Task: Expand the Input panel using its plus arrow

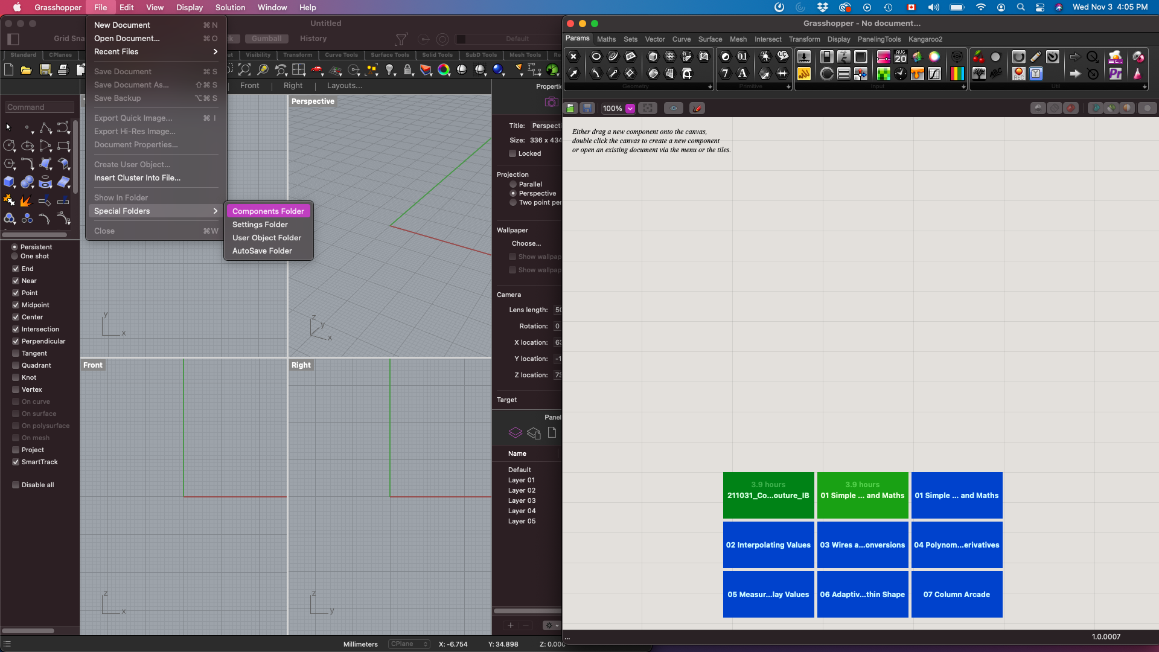Action: [963, 87]
